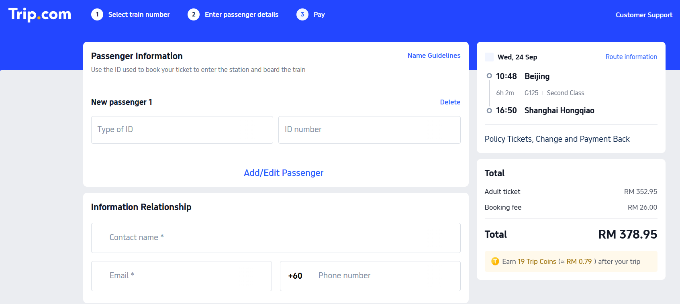Screen dimensions: 680x304
Task: Go to the Pay step label
Action: coord(319,14)
